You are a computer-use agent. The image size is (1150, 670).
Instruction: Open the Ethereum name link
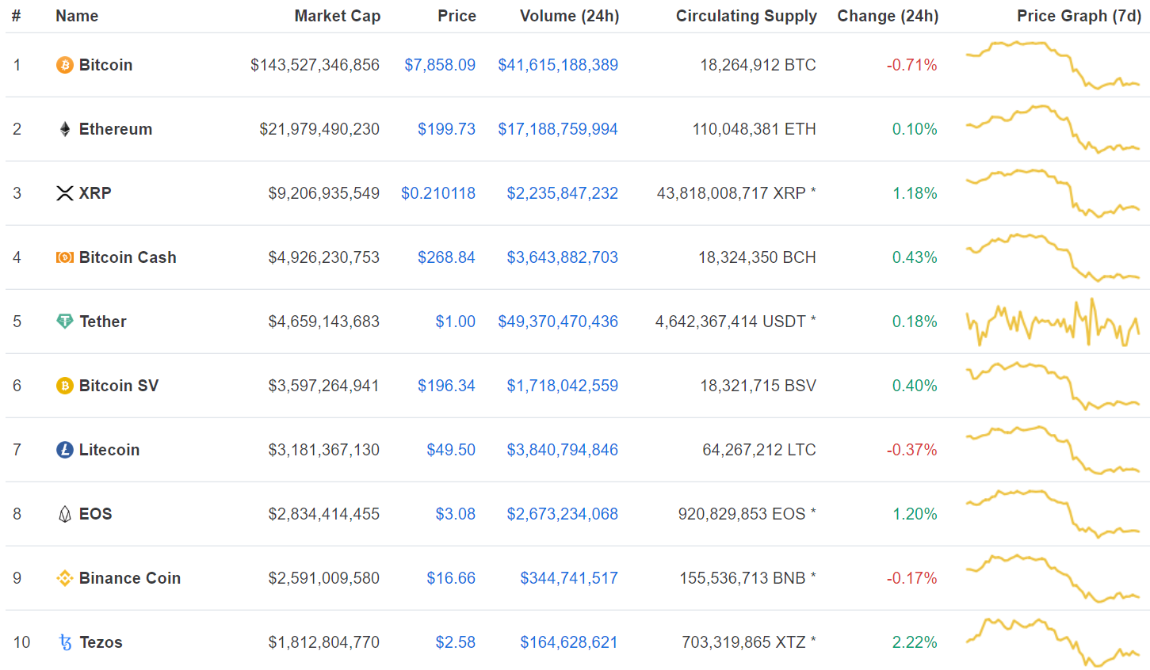116,129
